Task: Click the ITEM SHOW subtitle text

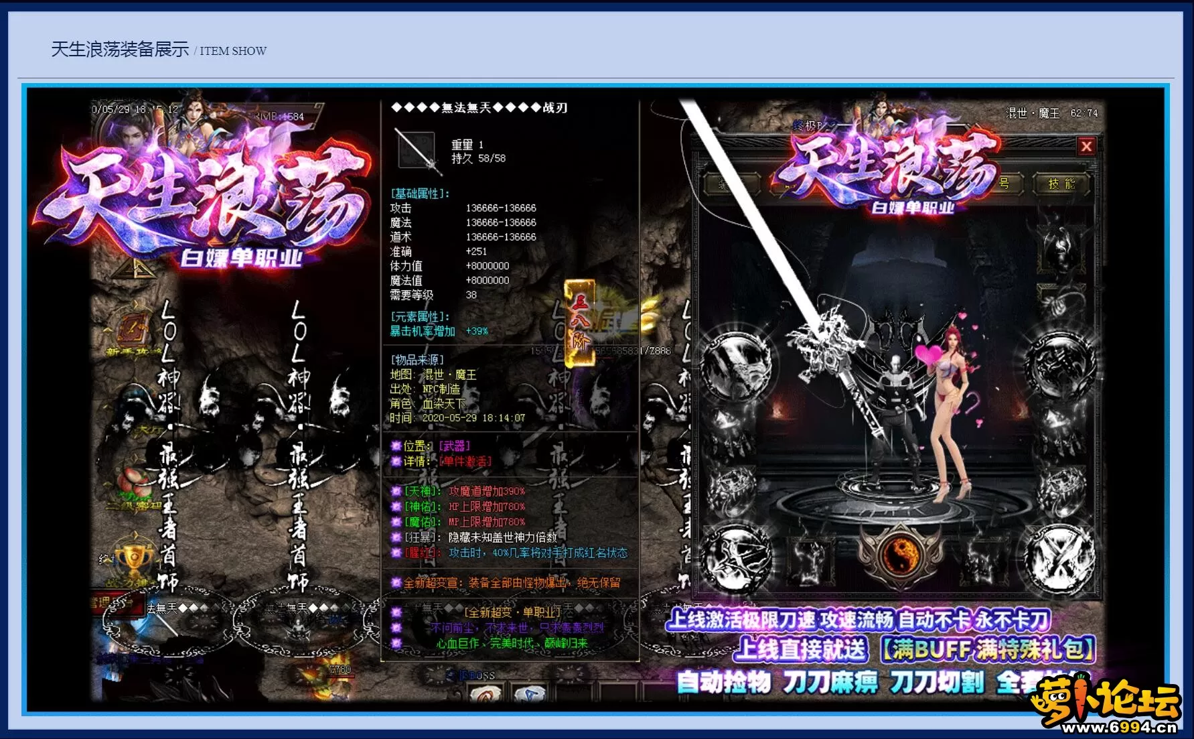Action: [x=232, y=51]
